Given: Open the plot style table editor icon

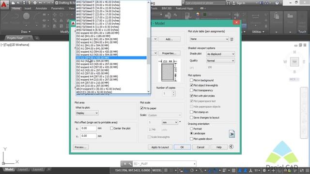Looking at the screenshot, I should pos(232,39).
